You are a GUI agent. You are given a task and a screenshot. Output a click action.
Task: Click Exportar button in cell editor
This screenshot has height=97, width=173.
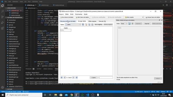(147, 23)
